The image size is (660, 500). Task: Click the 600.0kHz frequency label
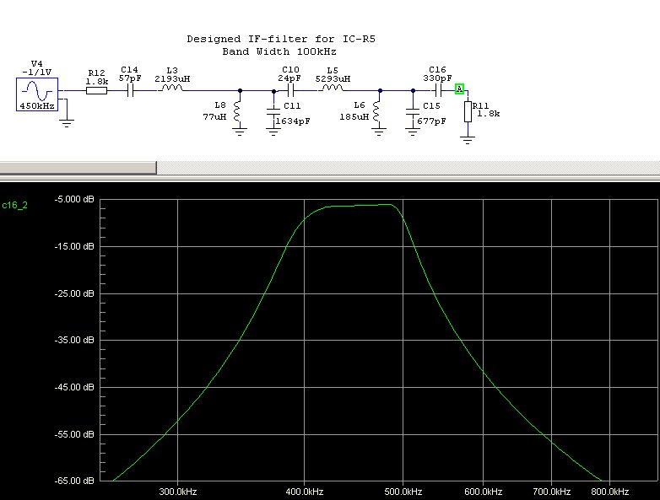[484, 492]
